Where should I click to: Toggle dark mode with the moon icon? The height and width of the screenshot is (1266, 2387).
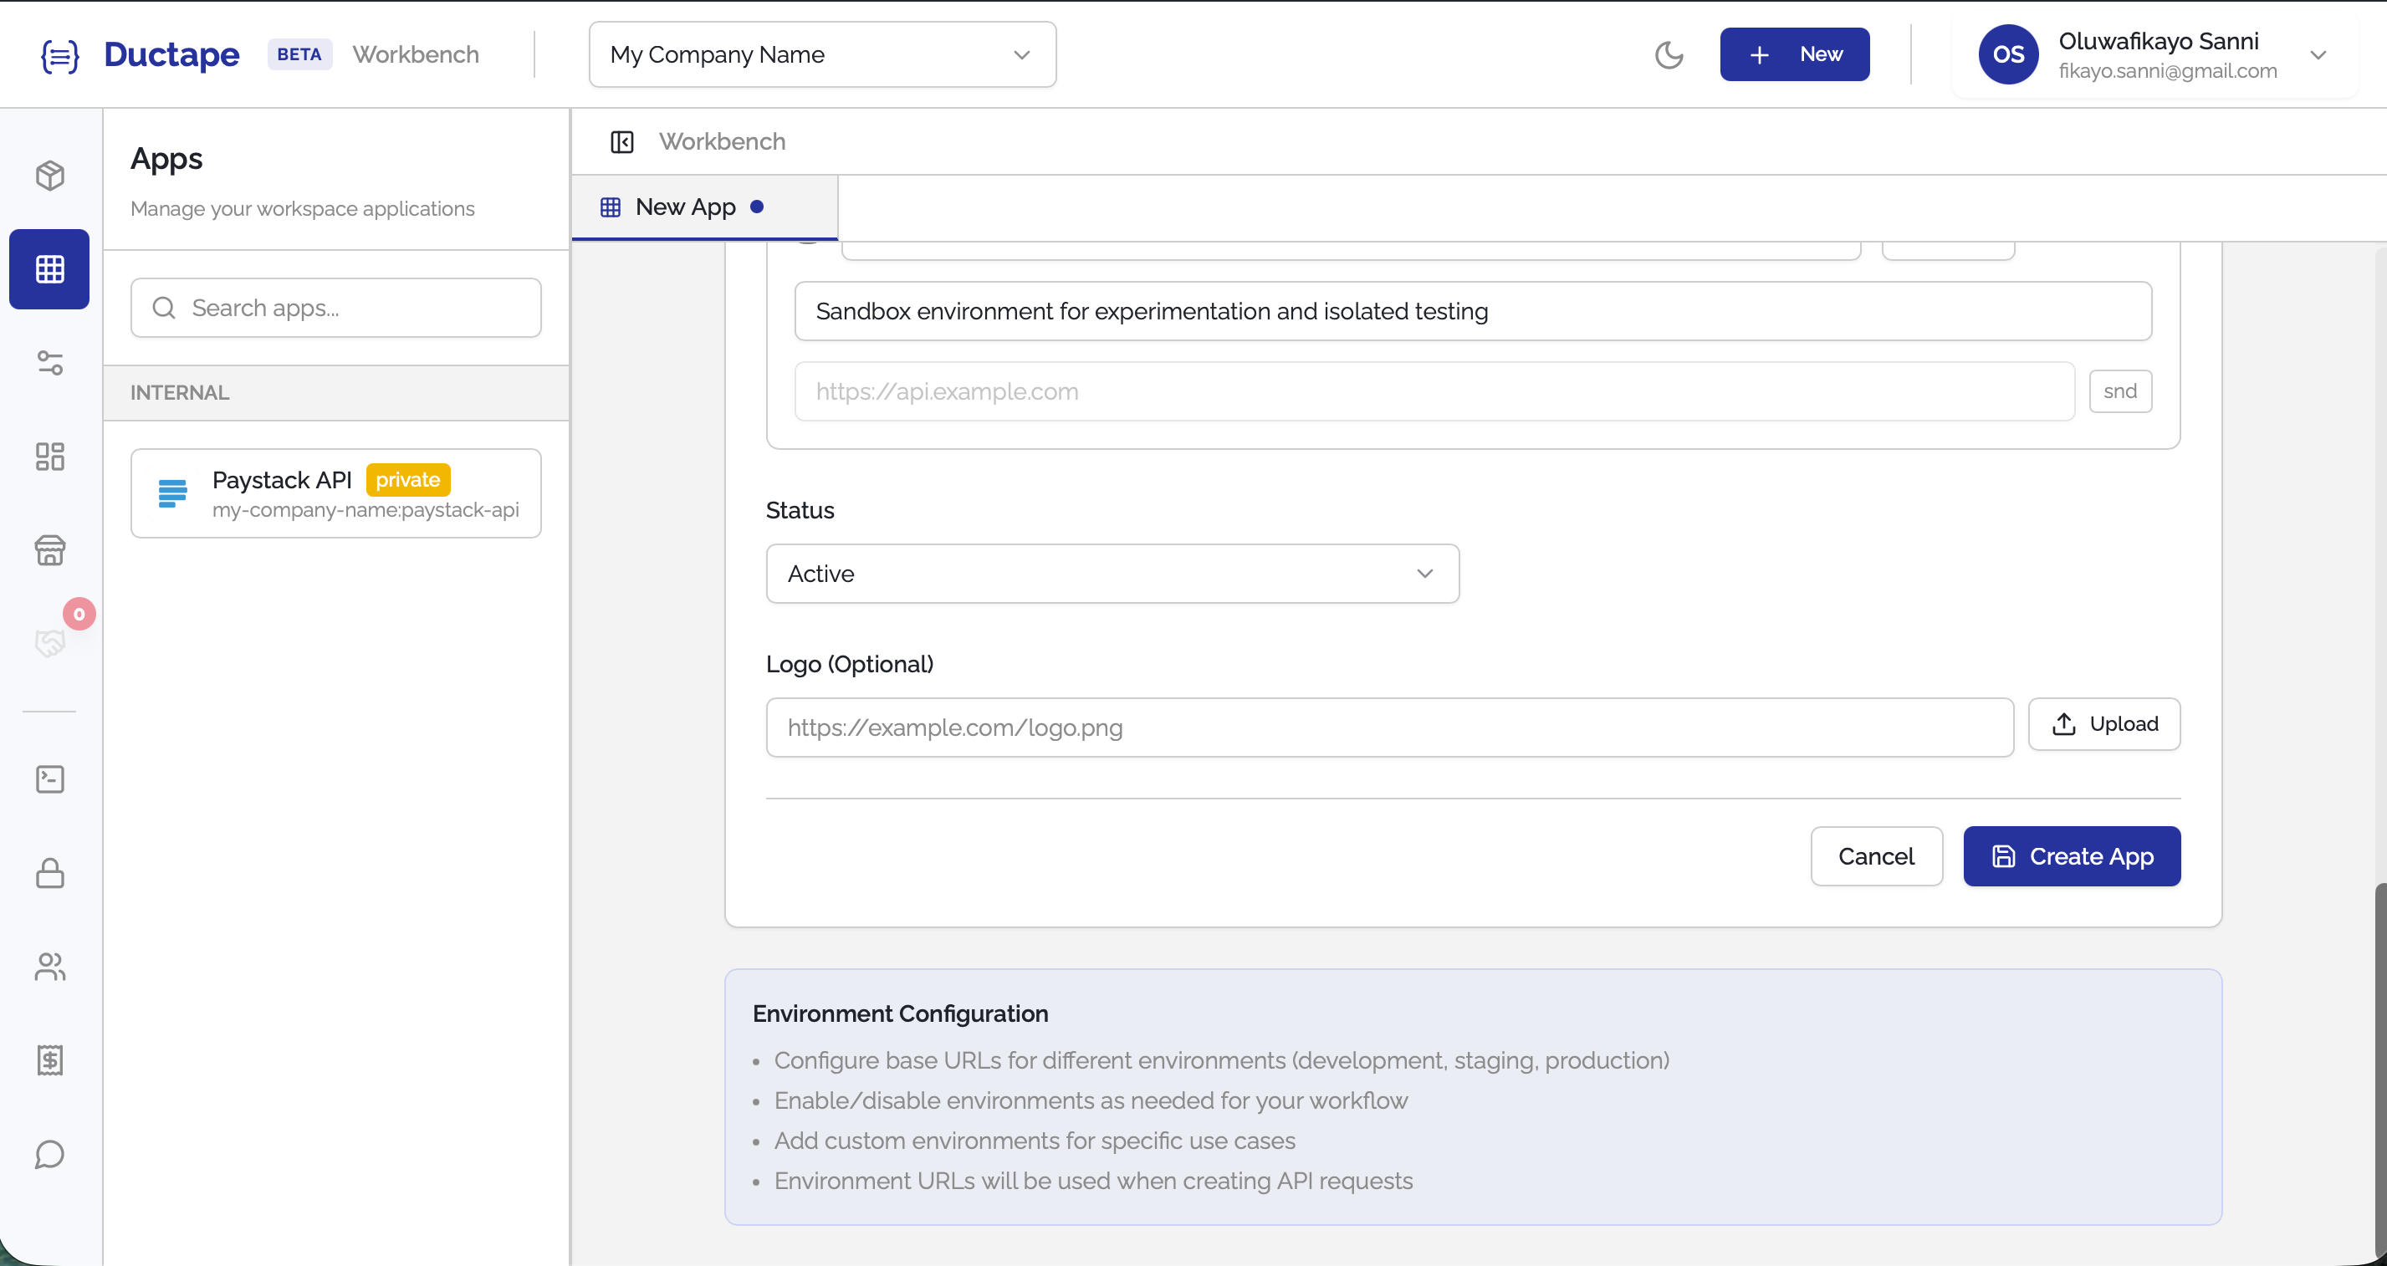tap(1669, 54)
